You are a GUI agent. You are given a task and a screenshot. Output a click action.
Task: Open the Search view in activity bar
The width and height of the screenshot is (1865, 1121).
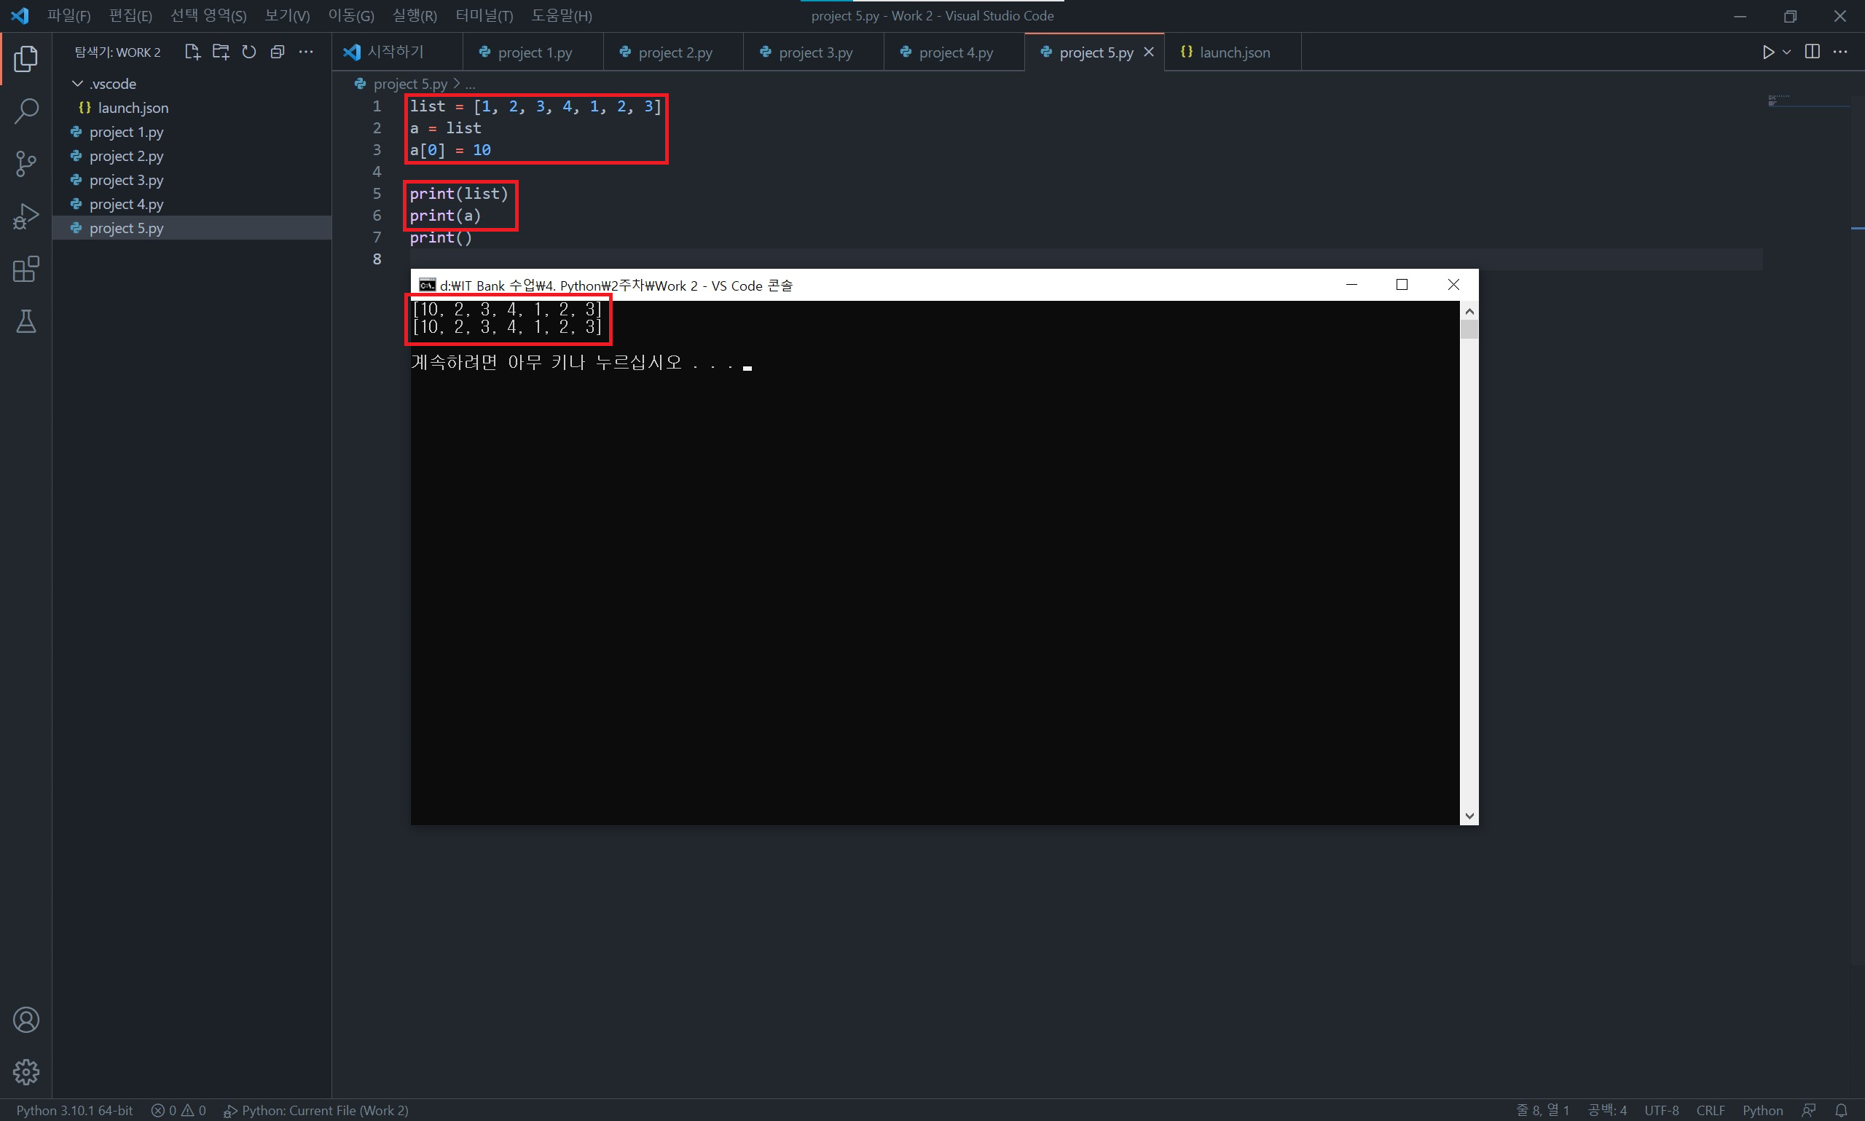point(25,111)
